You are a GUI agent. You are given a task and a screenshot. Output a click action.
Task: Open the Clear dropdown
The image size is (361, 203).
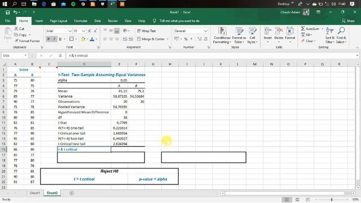click(308, 41)
